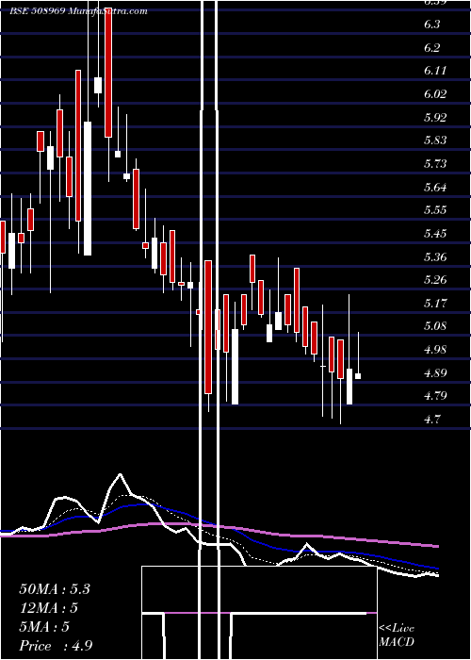This screenshot has width=471, height=660.
Task: Click the 5.36 price axis label
Action: 435,256
